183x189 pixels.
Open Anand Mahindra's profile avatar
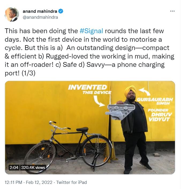12,14
